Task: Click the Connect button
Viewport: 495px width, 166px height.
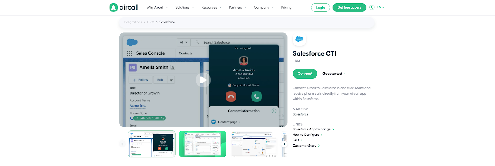Action: [x=305, y=74]
